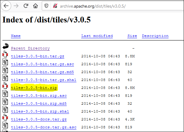Viewport: 184px width, 132px height.
Task: Open tiles-3.0.5-docs.tar.gz.asc signature file
Action: [44, 127]
